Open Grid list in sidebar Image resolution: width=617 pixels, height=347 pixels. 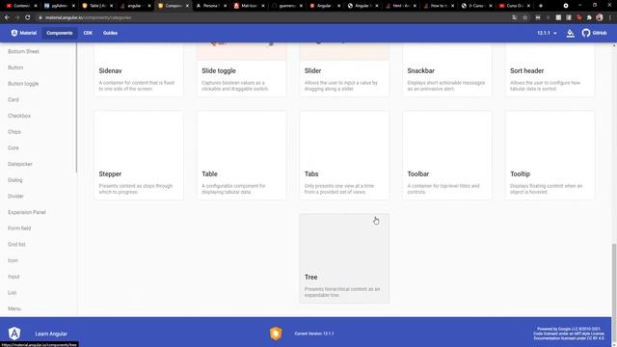point(16,244)
